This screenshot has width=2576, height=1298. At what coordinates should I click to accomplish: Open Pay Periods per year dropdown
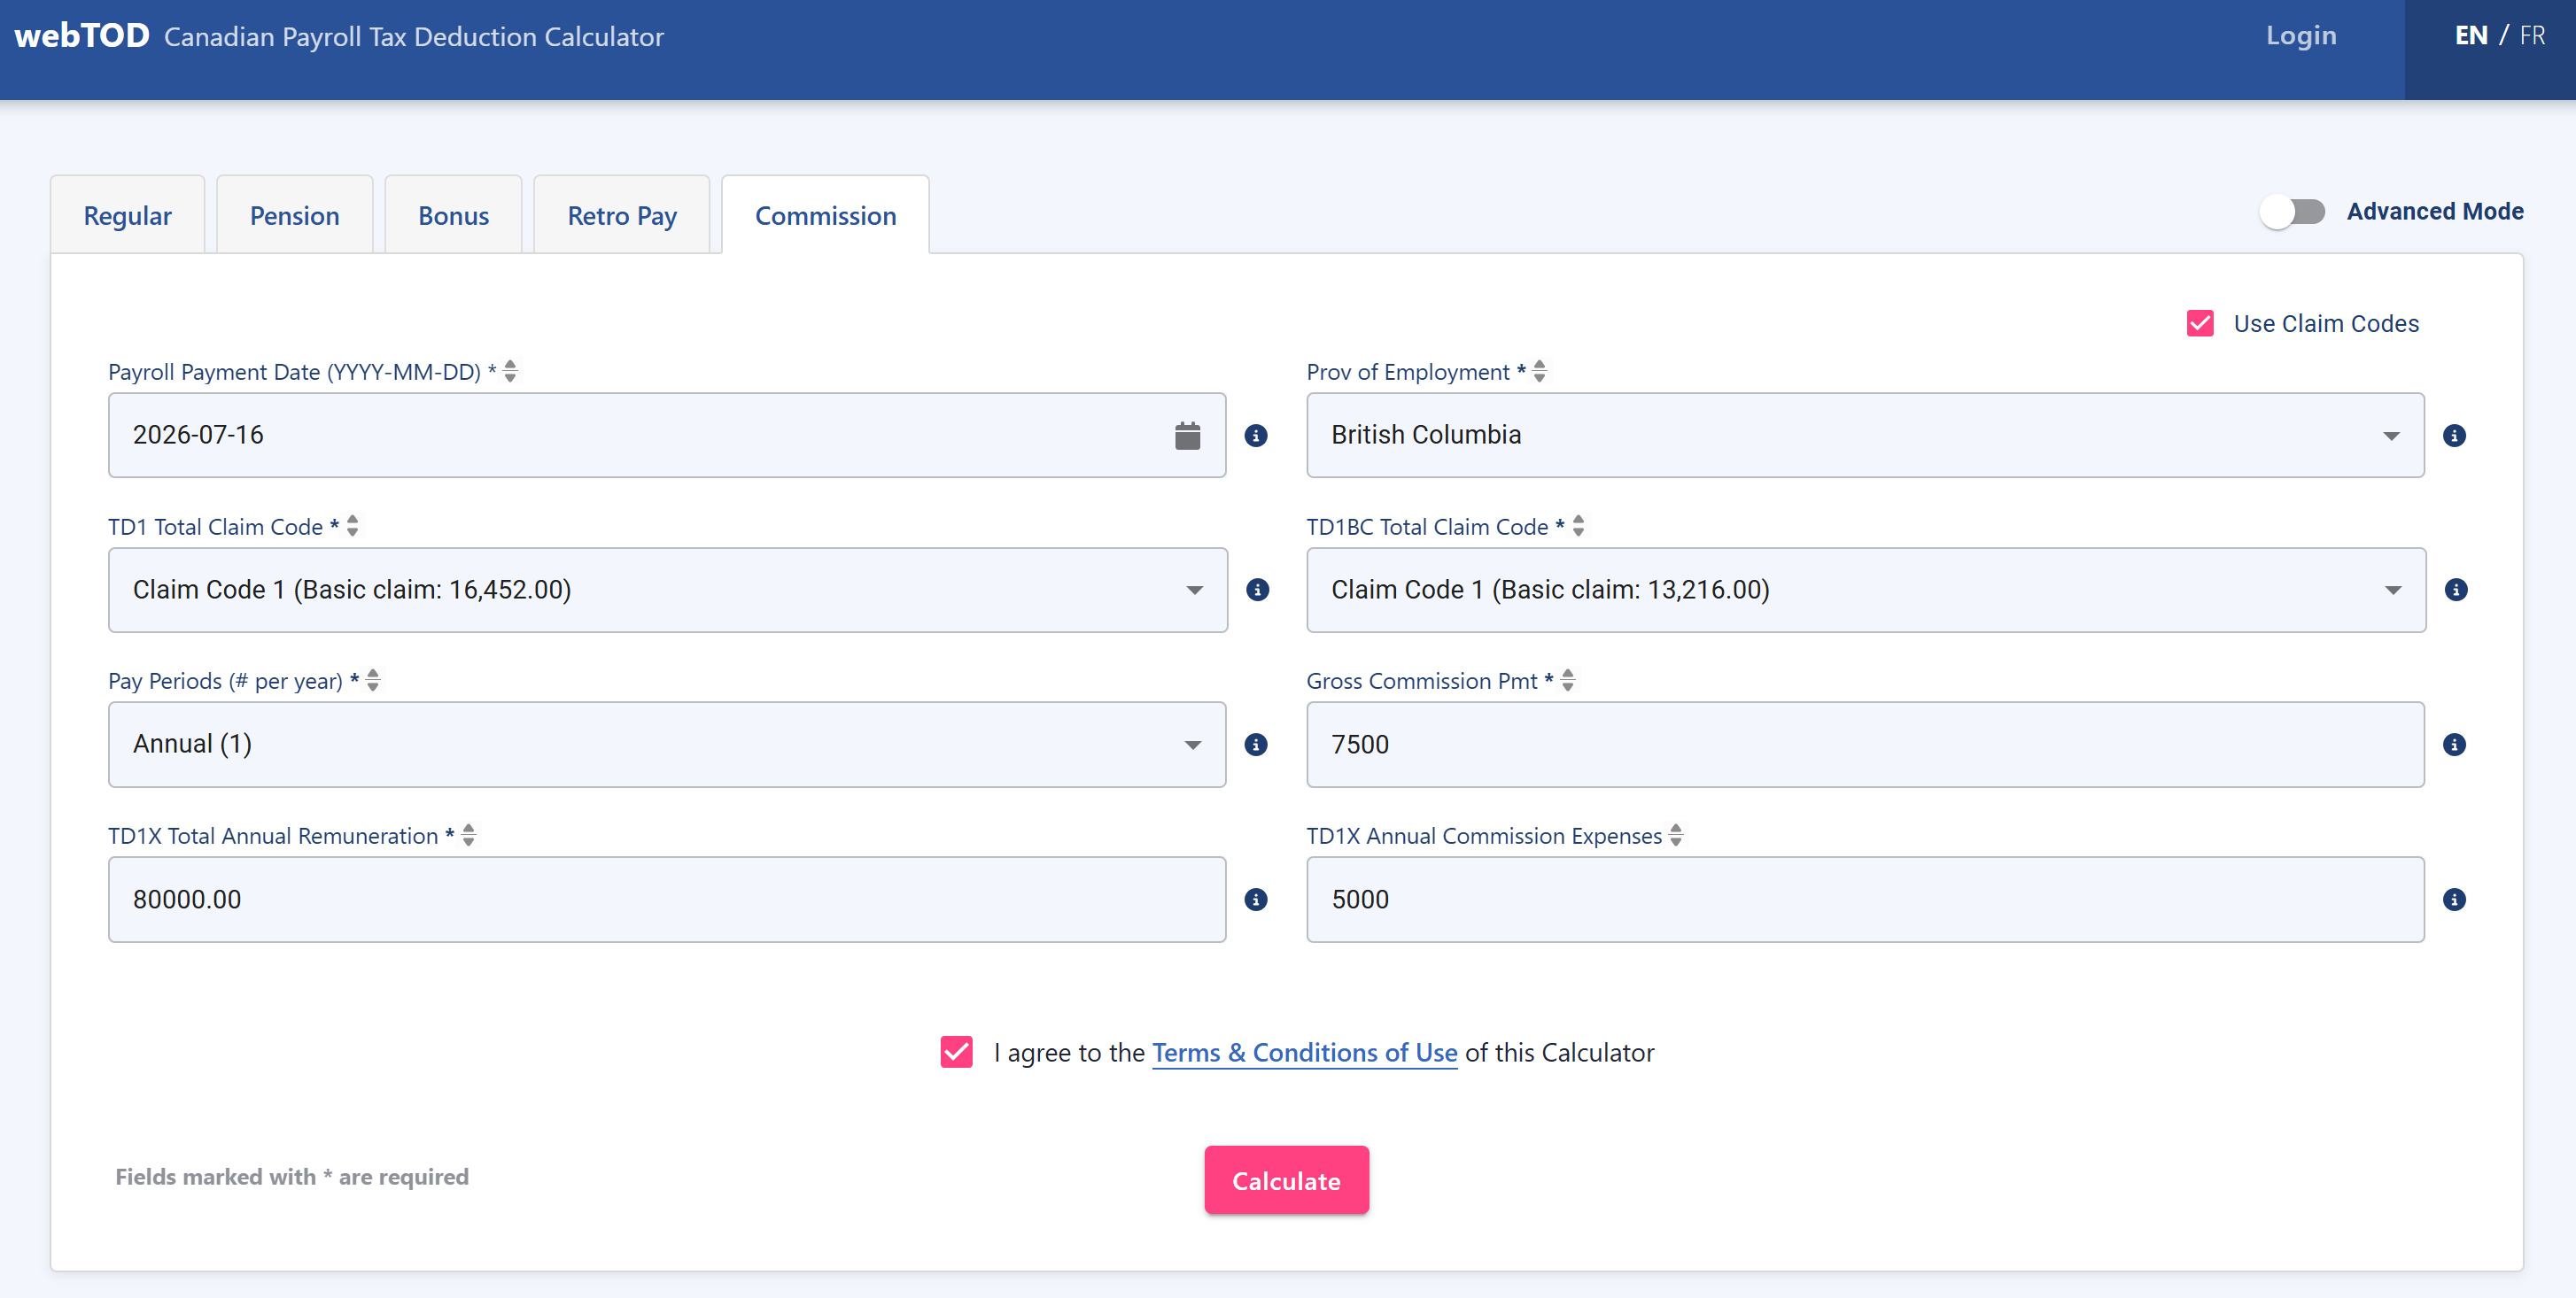(x=667, y=745)
